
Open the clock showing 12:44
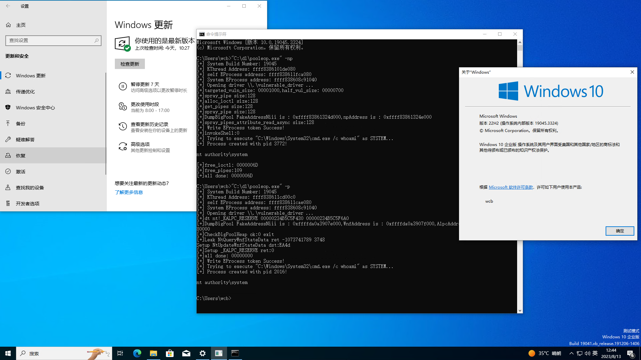pyautogui.click(x=611, y=353)
